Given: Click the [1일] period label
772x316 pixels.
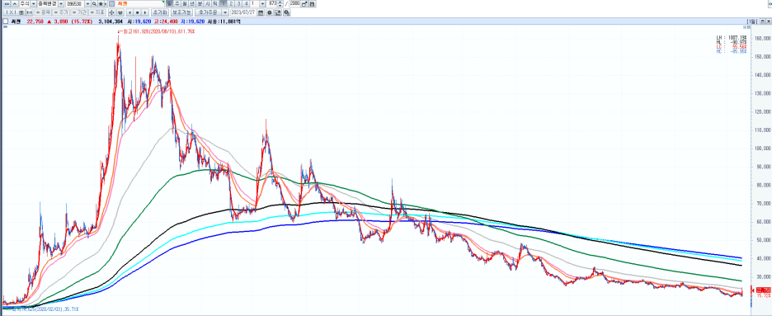Looking at the screenshot, I should pyautogui.click(x=752, y=21).
